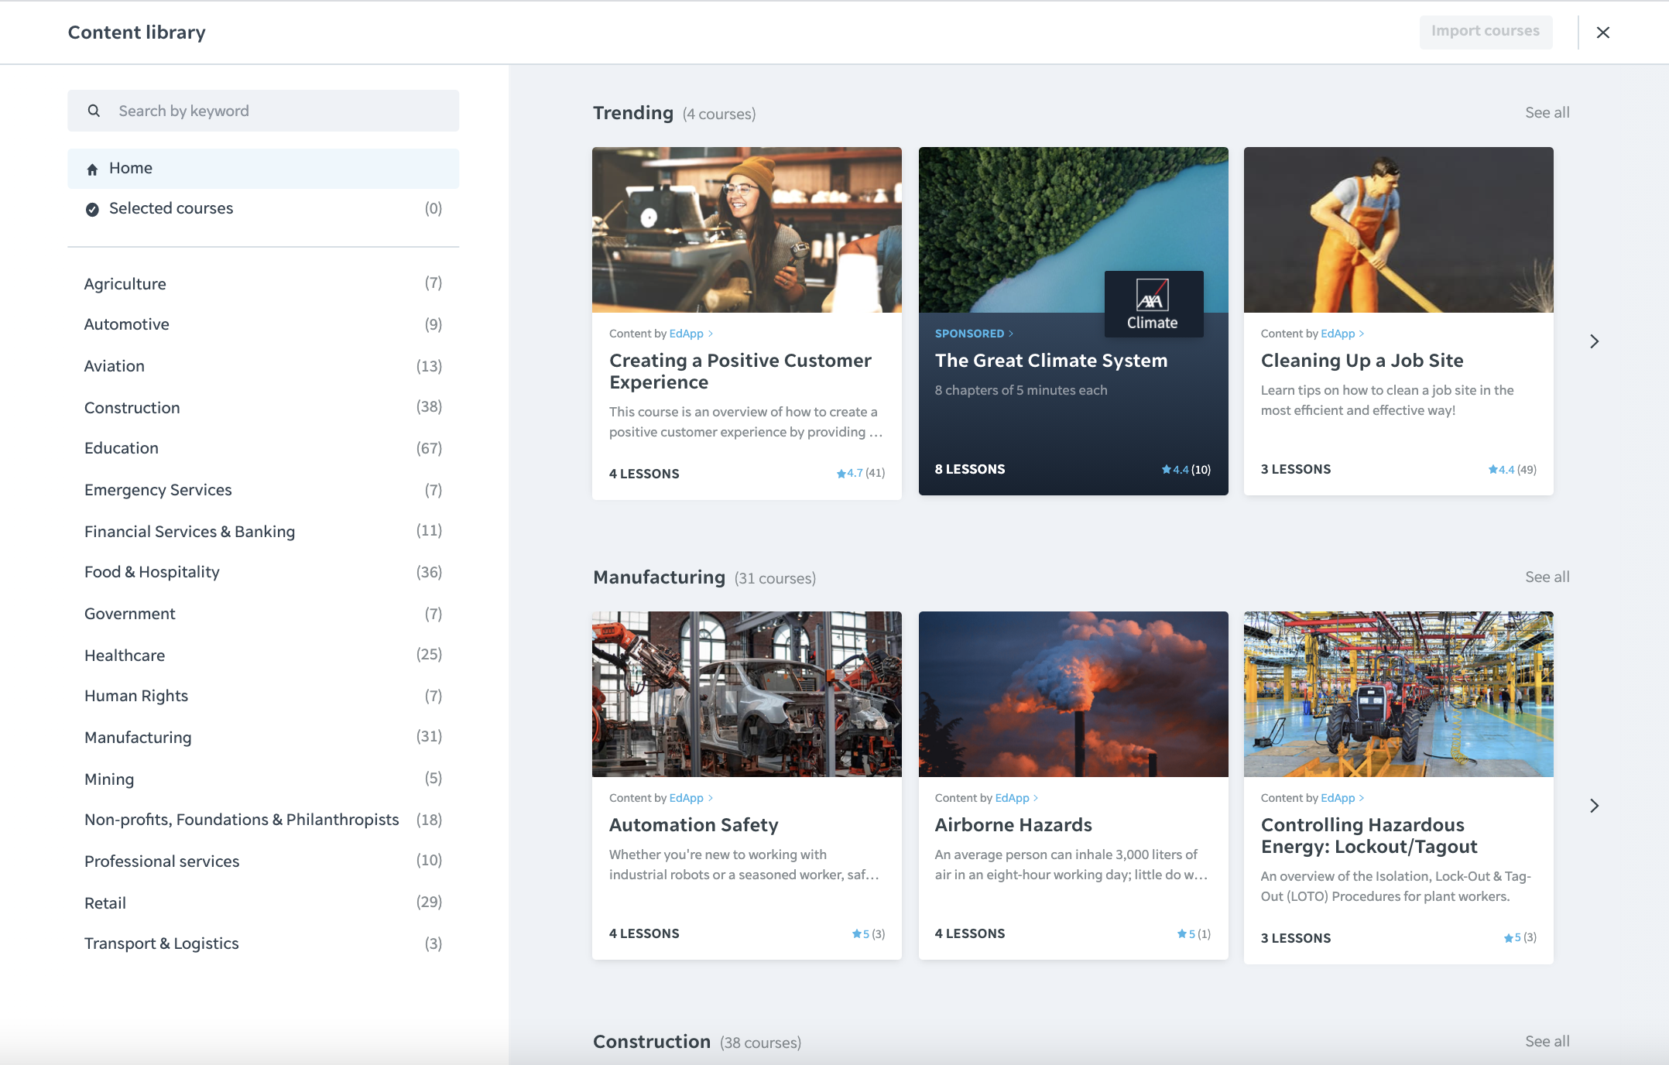Click EdApp link on Airborne Hazards card
Image resolution: width=1669 pixels, height=1065 pixels.
(x=1016, y=798)
